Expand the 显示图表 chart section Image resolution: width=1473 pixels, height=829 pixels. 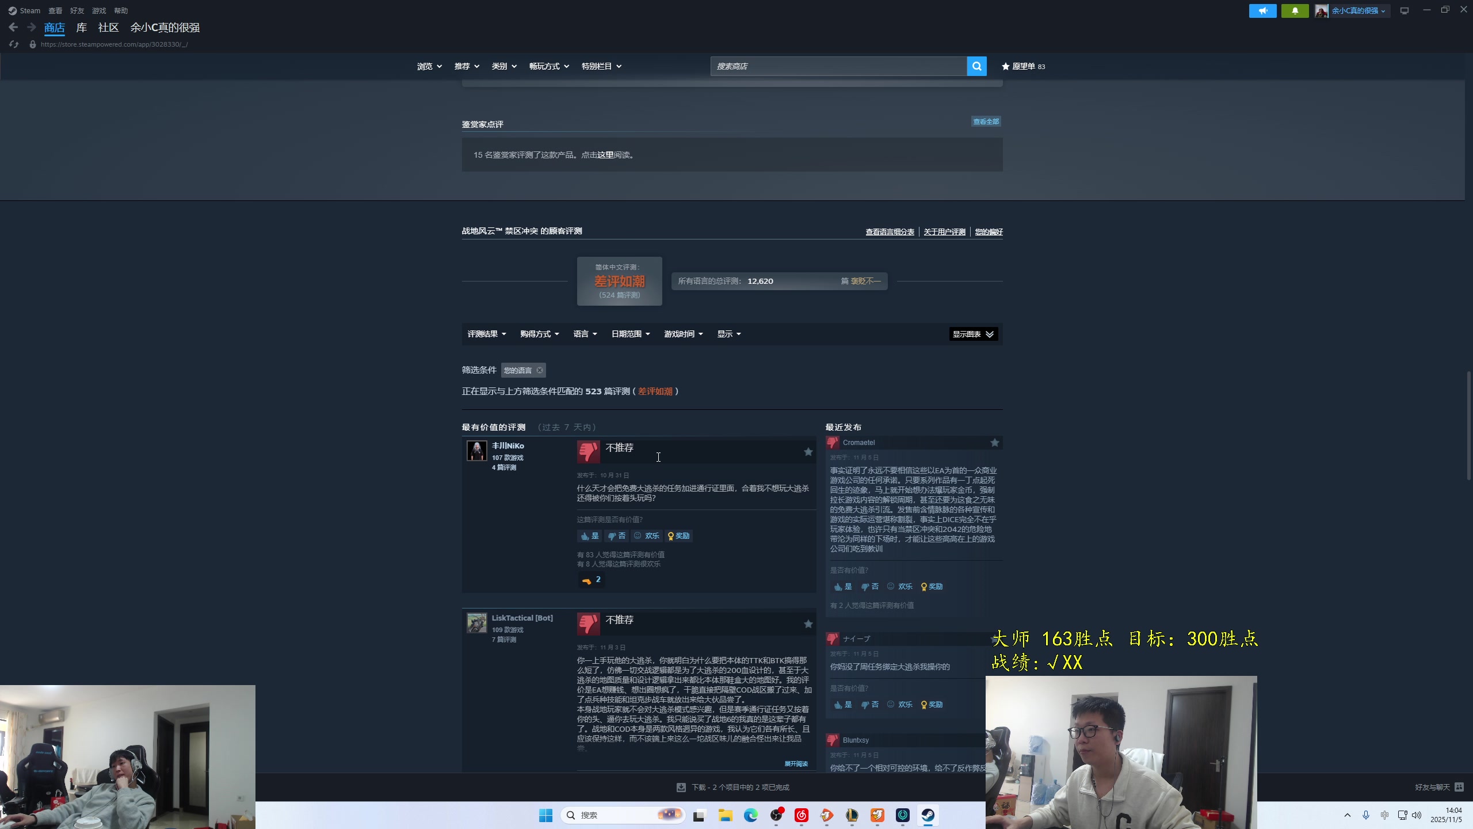[x=973, y=334]
